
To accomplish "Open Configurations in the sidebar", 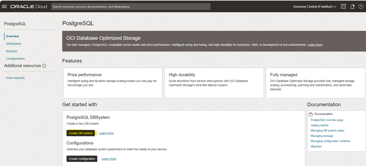I will click(x=15, y=59).
